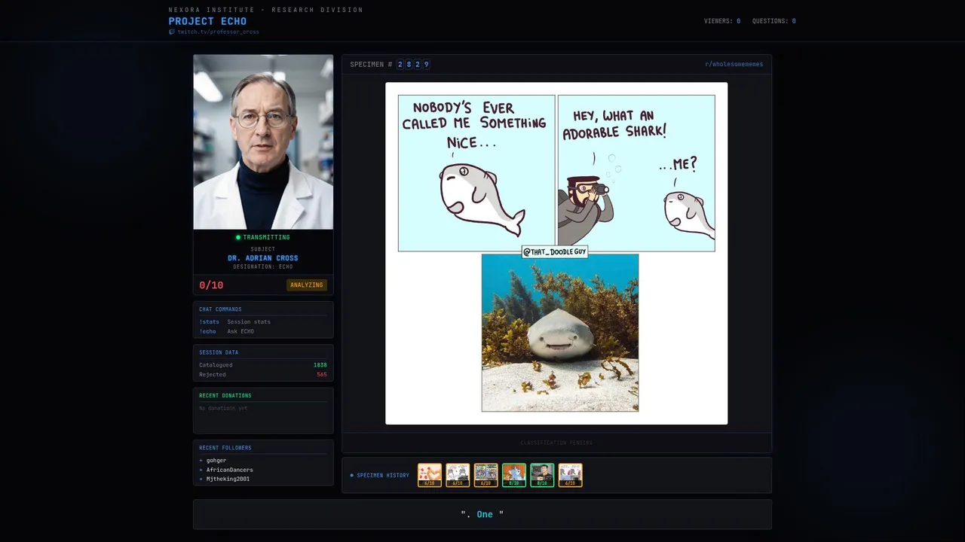Viewport: 965px width, 542px height.
Task: Click the Twitch icon beside channel link
Action: [x=172, y=32]
